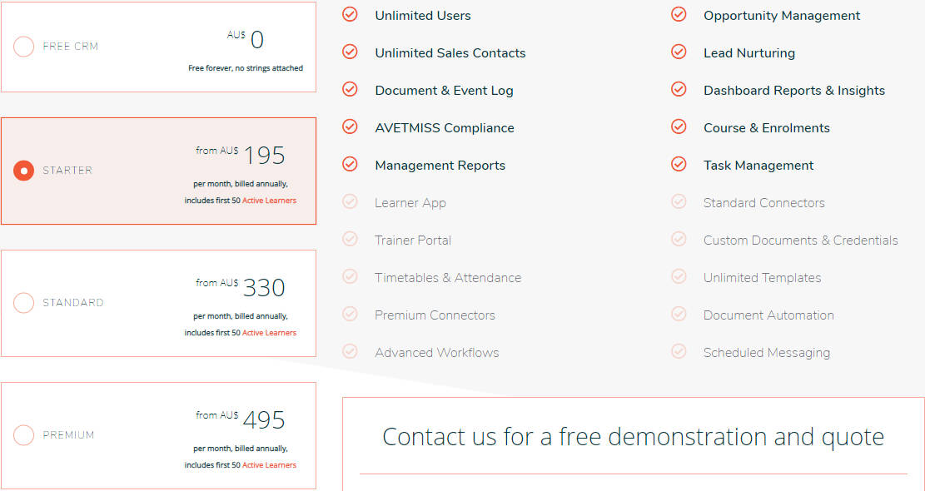Click the Trainer Portal feature icon
Image resolution: width=925 pixels, height=491 pixels.
[x=349, y=239]
